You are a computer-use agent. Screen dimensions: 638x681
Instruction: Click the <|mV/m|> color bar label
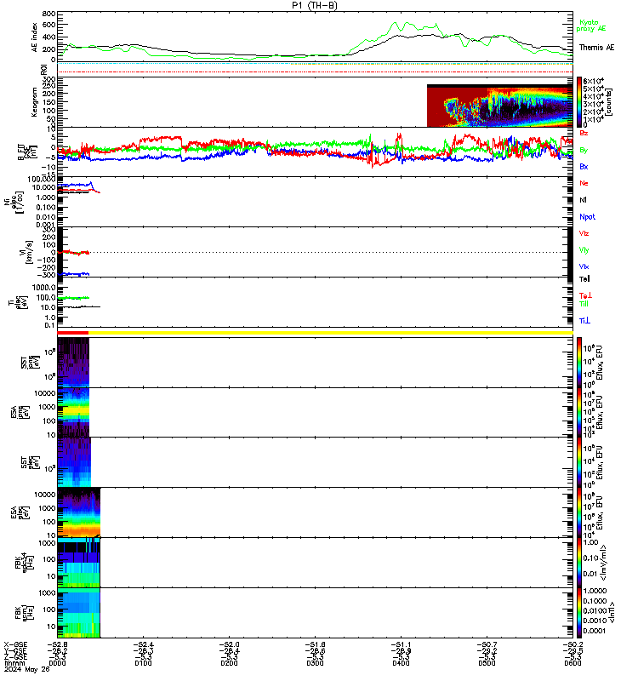point(604,563)
